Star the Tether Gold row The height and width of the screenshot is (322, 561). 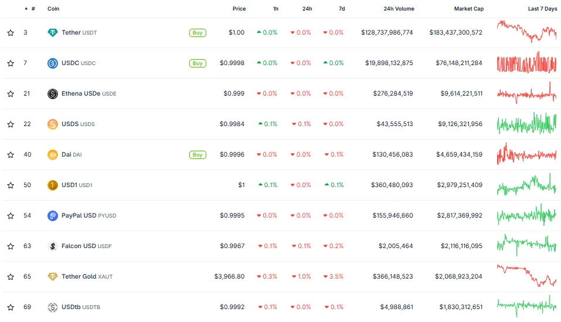[11, 277]
